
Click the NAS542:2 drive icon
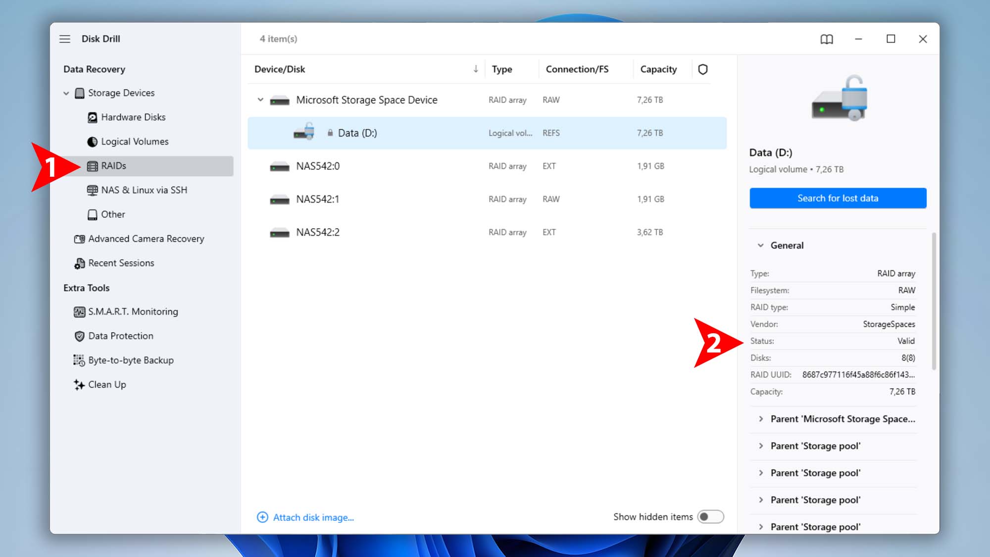click(280, 233)
